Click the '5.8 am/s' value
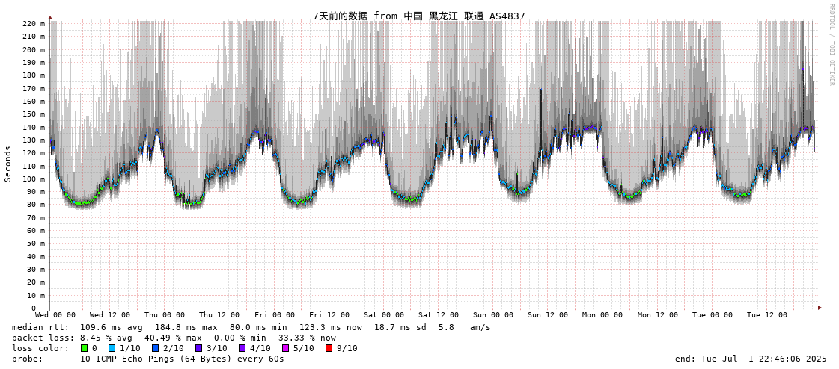The width and height of the screenshot is (839, 369). [463, 327]
